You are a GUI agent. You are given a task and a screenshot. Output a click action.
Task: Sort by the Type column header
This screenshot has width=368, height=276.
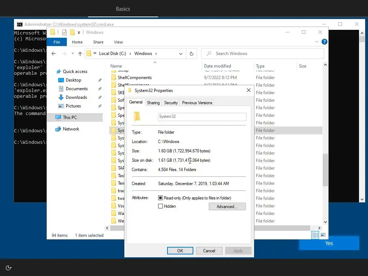click(x=260, y=66)
